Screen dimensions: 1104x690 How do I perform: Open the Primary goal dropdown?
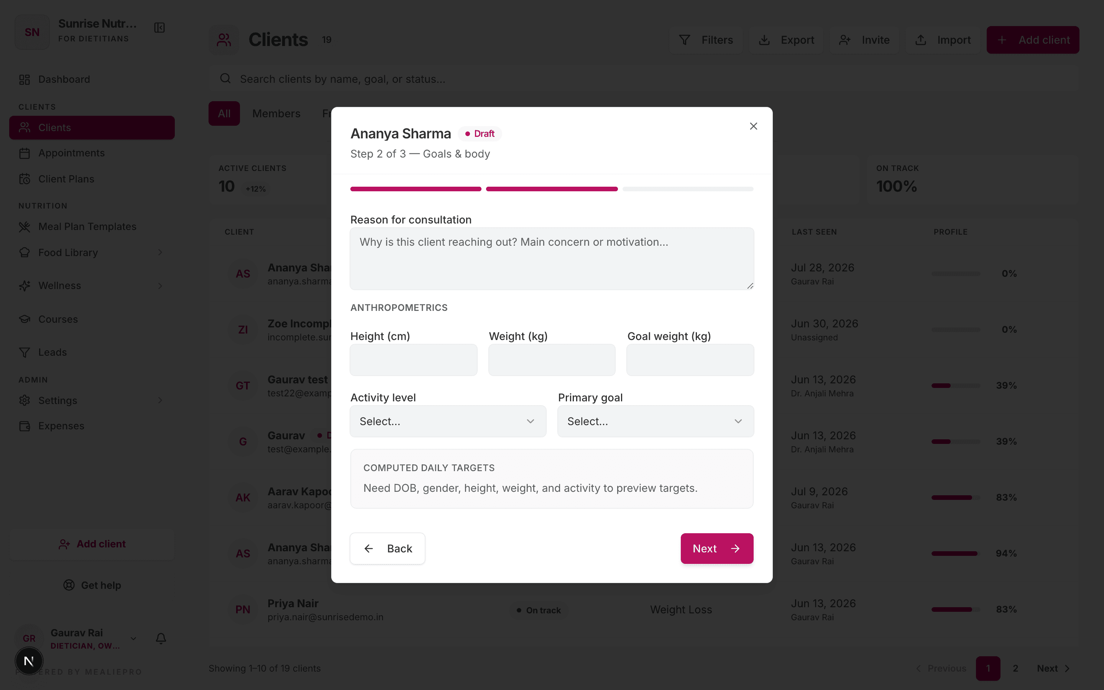click(x=655, y=421)
